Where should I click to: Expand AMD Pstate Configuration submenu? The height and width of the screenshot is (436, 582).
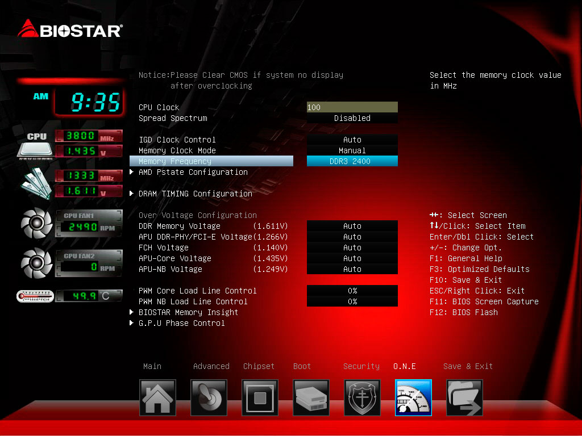[193, 172]
